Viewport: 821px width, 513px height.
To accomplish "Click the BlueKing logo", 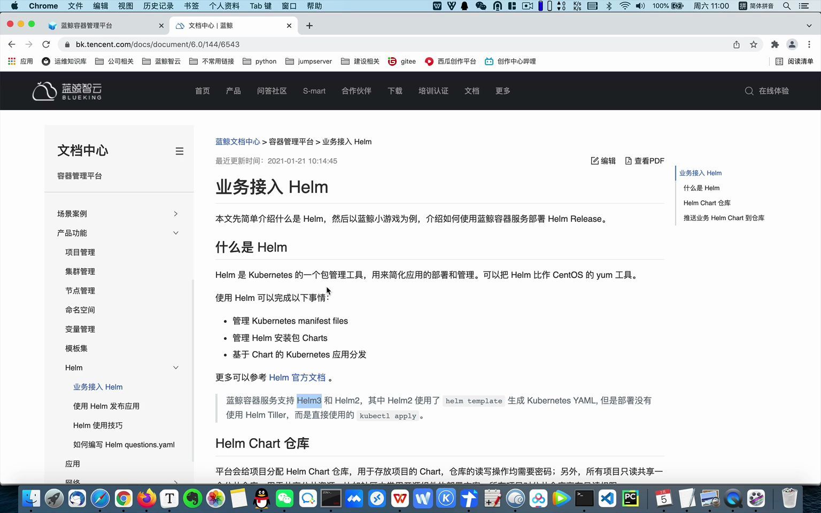I will click(67, 91).
